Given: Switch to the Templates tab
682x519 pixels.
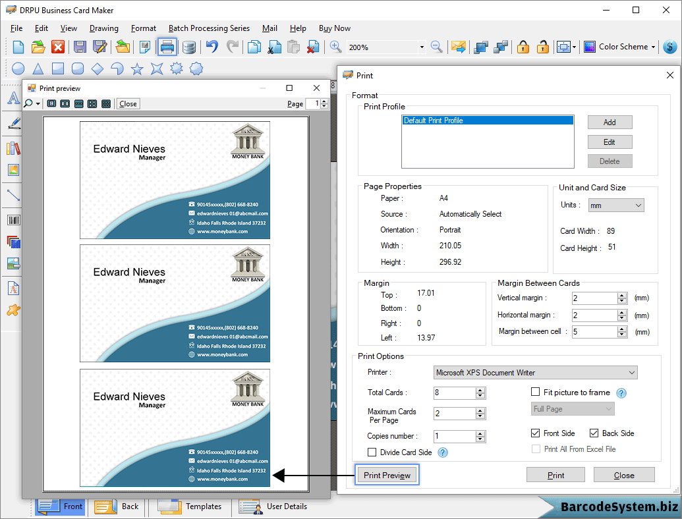Looking at the screenshot, I should point(190,506).
